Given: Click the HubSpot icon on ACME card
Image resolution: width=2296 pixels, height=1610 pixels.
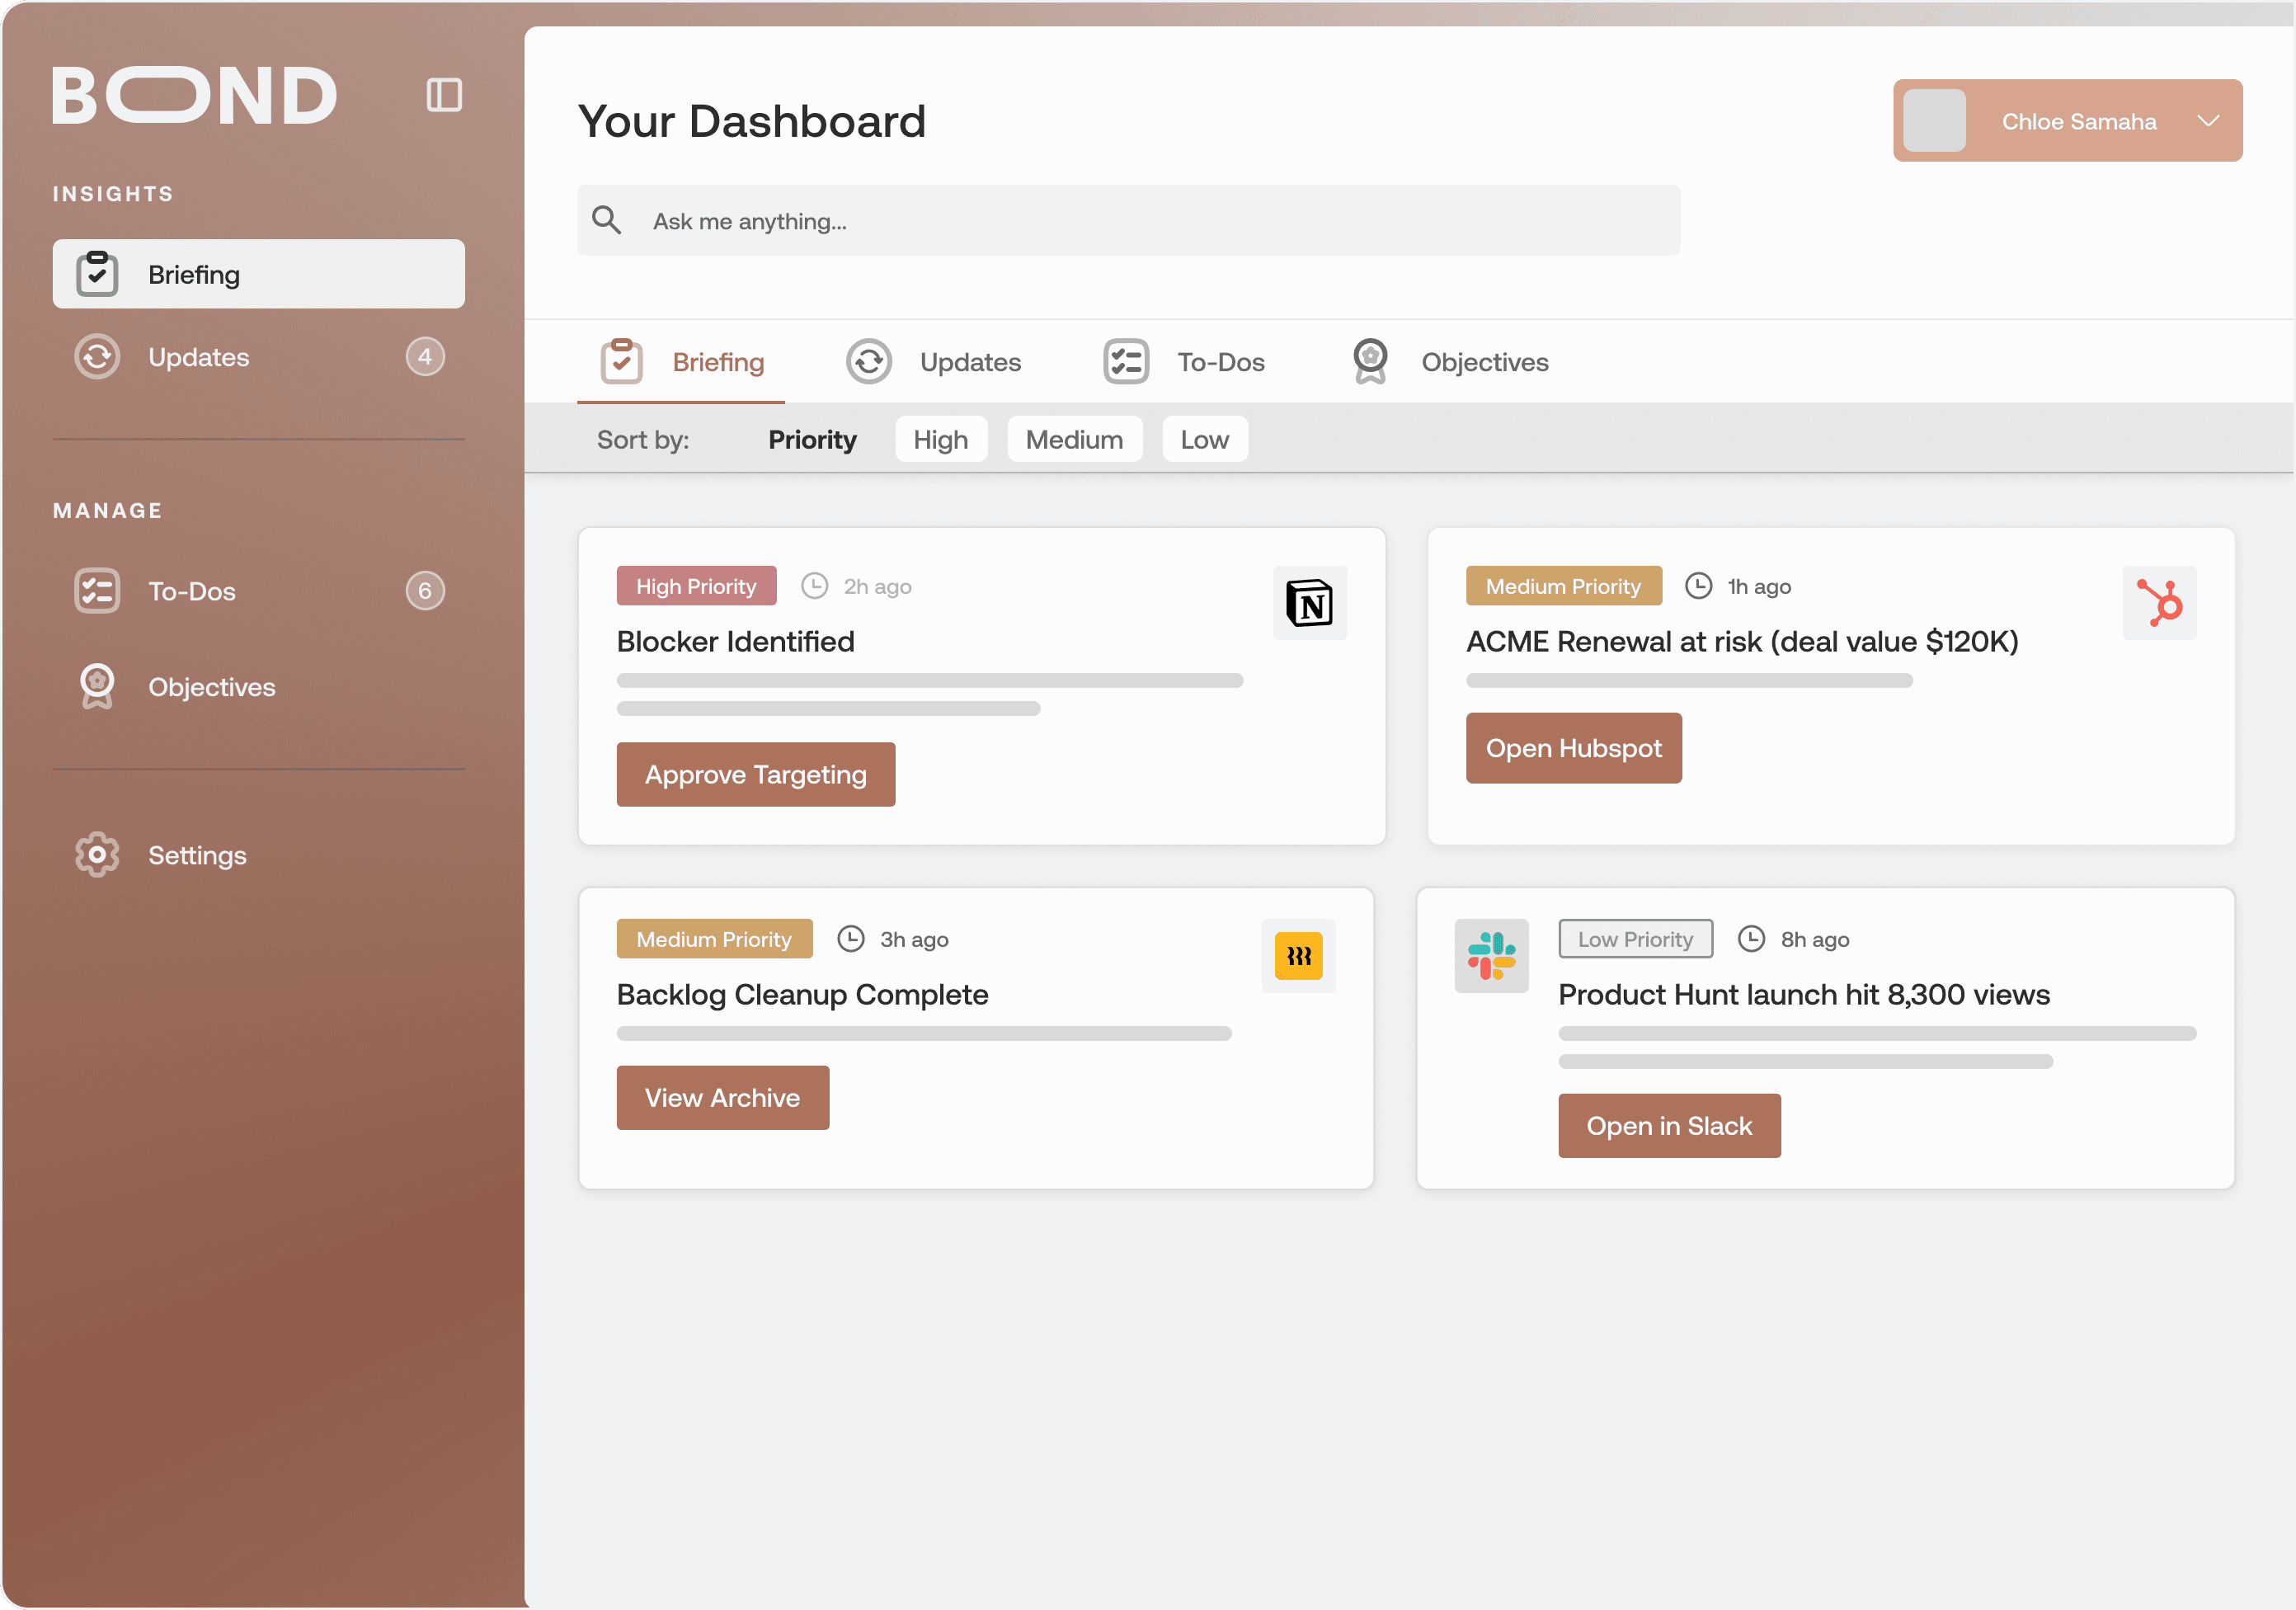Looking at the screenshot, I should [x=2159, y=603].
